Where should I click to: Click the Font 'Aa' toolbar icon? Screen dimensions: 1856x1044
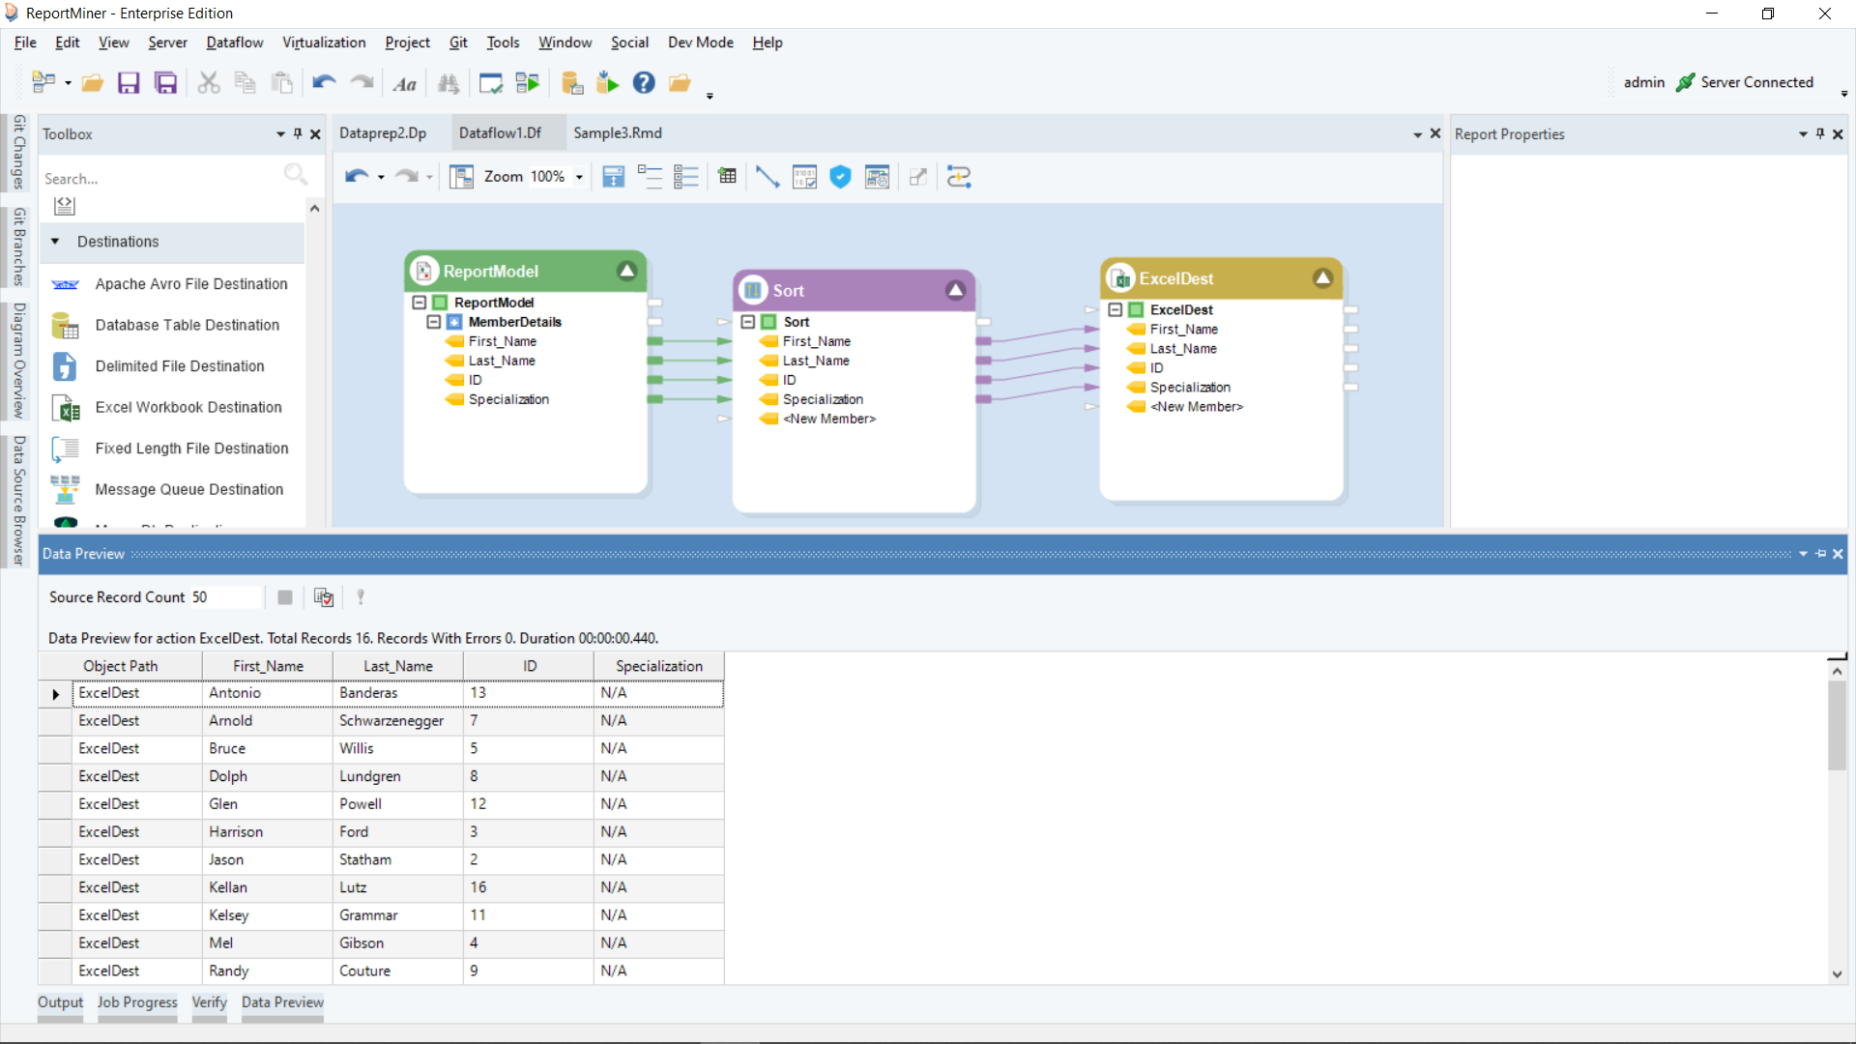point(404,84)
